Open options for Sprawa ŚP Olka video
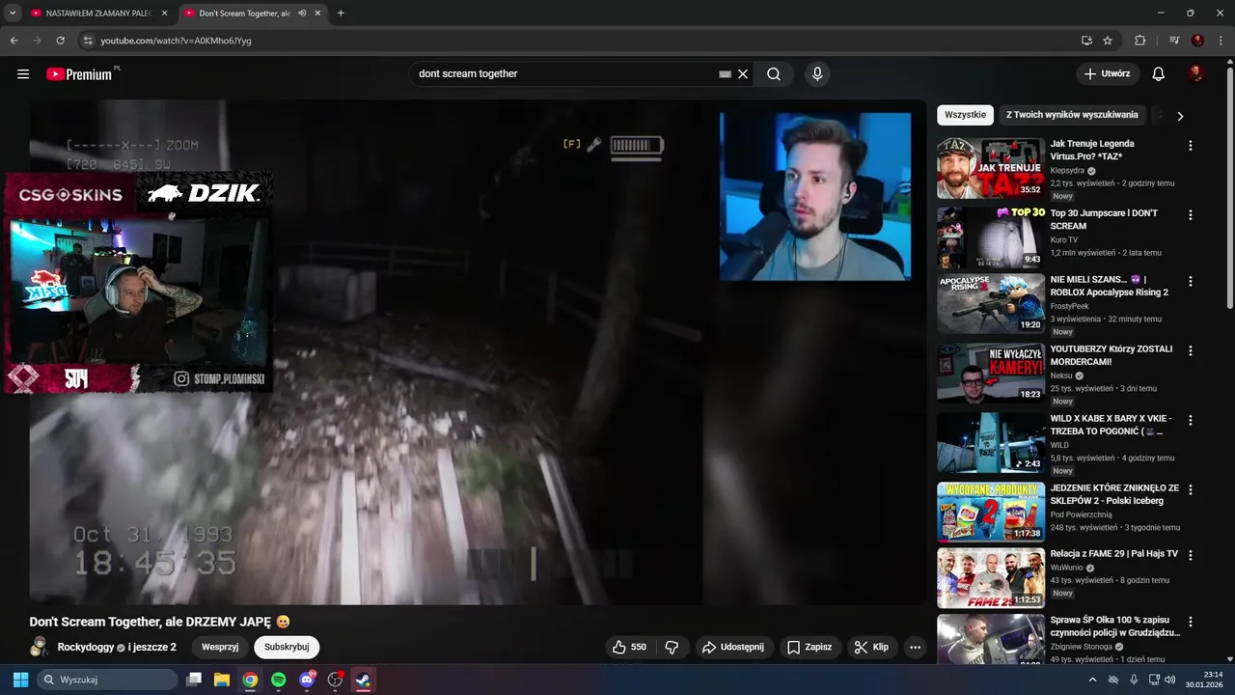 coord(1190,621)
